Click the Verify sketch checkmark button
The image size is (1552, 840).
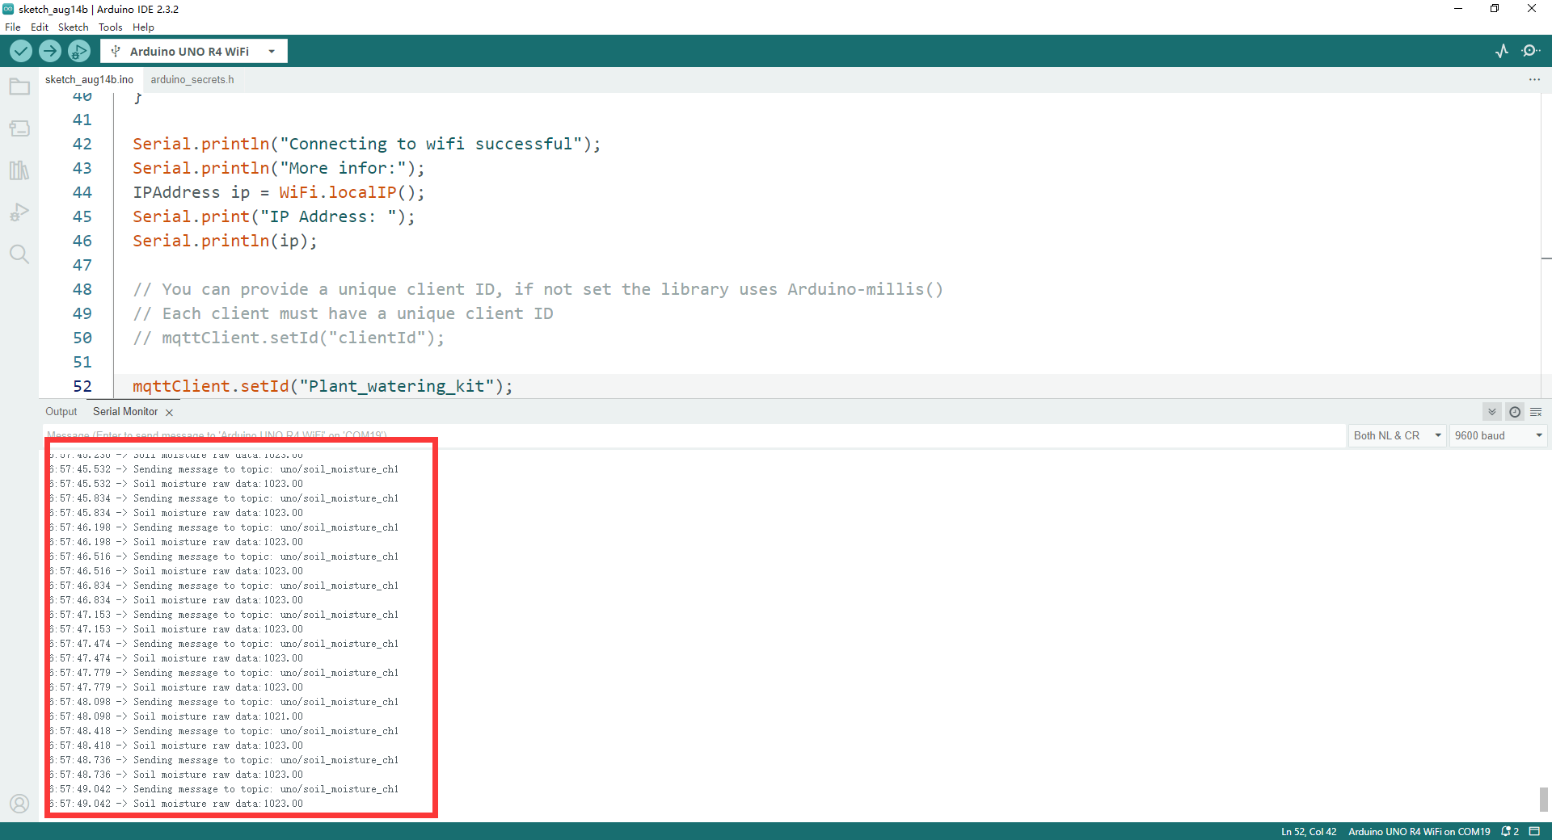[x=21, y=51]
